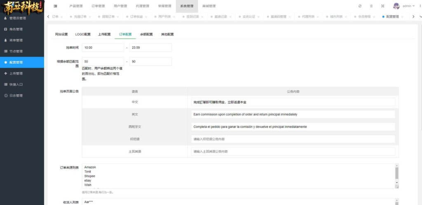The height and width of the screenshot is (205, 422).
Task: Switch to the 订单收益 page tab
Action: tap(136, 16)
